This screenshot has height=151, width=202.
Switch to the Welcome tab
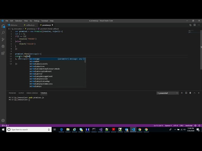point(14,25)
